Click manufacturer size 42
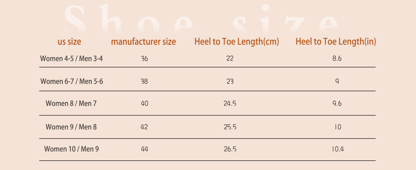Image resolution: width=416 pixels, height=170 pixels. [144, 127]
